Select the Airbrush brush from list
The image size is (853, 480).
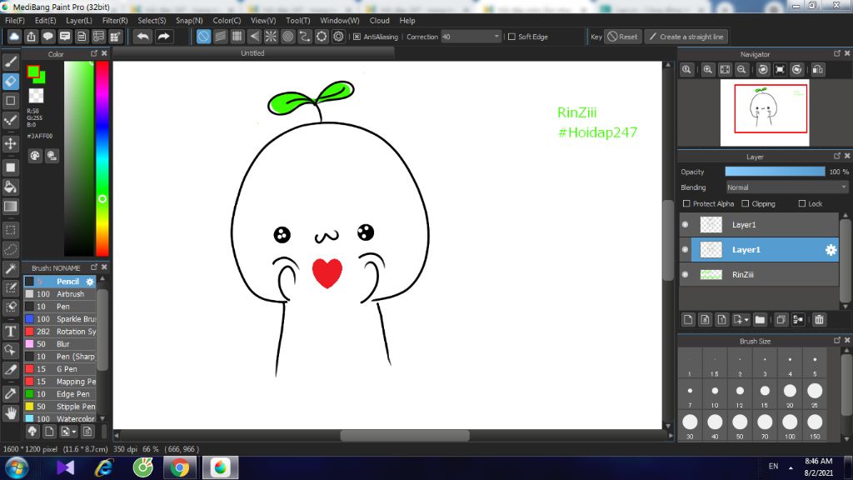[x=70, y=294]
